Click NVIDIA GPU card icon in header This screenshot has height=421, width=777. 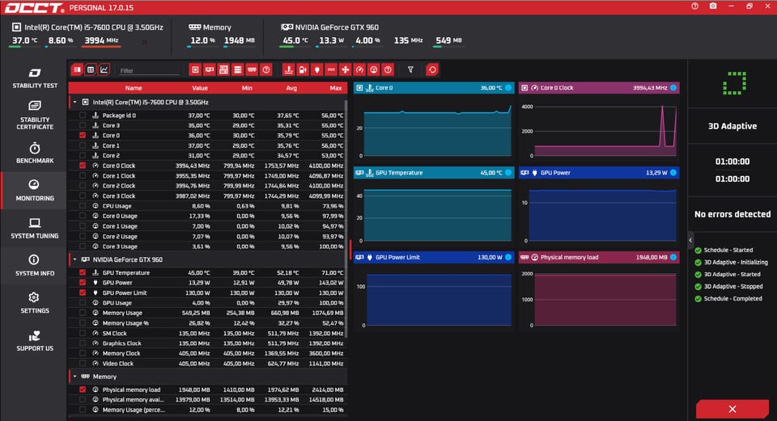point(287,27)
